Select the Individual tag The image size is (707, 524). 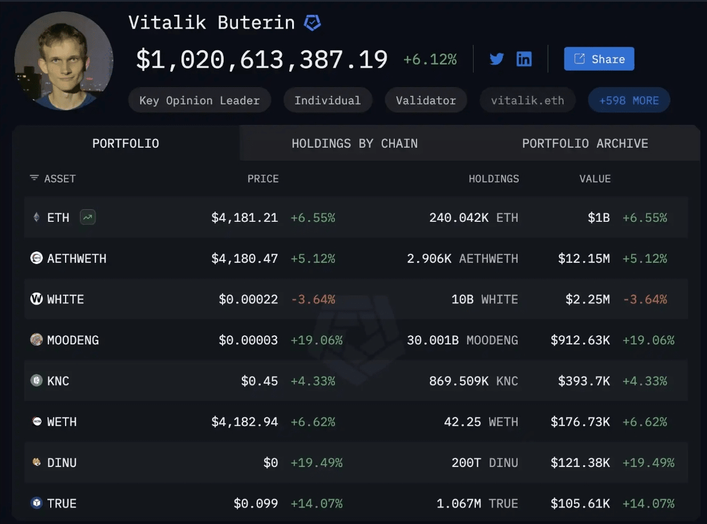click(x=328, y=100)
